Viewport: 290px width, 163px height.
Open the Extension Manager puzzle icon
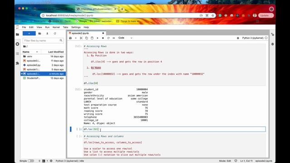(x=17, y=63)
